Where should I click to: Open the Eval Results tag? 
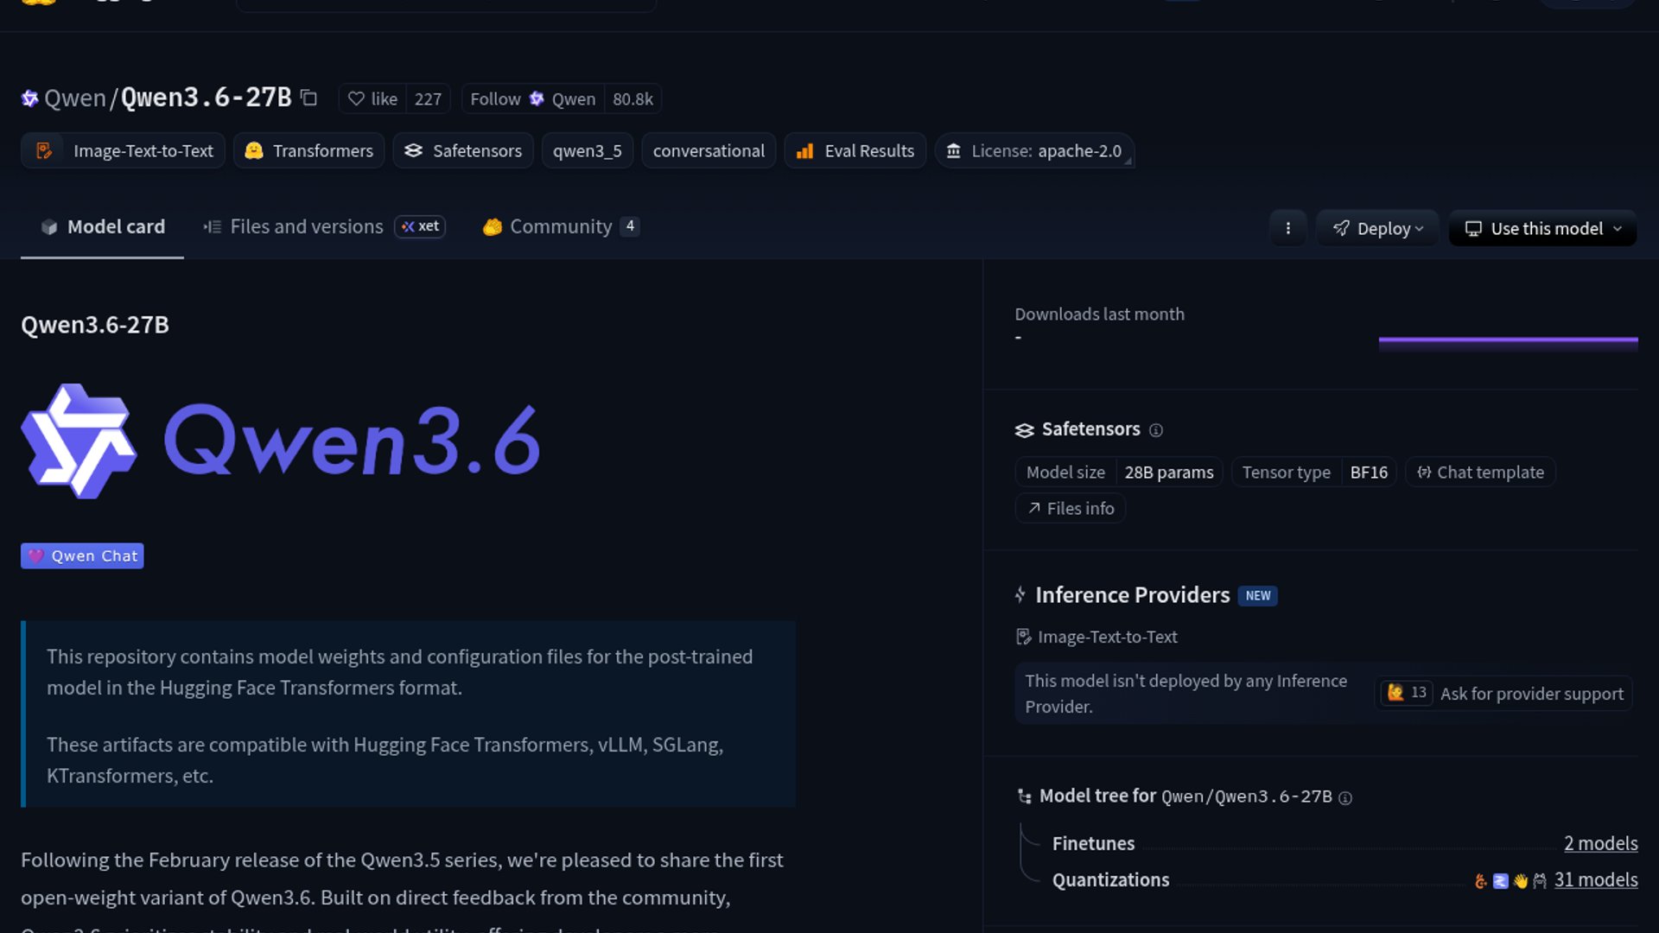855,151
